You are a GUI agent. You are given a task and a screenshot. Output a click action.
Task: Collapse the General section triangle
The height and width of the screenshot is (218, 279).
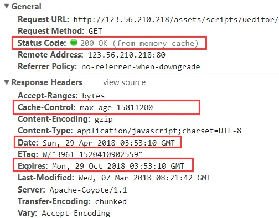[7, 6]
